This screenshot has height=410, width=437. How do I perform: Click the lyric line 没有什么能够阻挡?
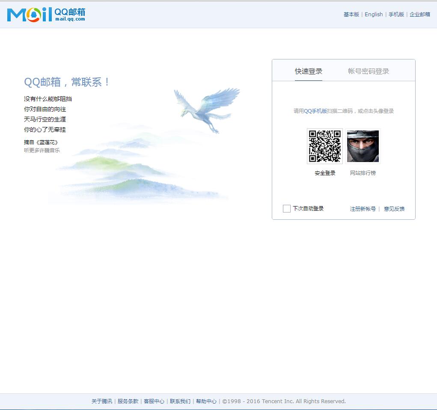(x=48, y=99)
